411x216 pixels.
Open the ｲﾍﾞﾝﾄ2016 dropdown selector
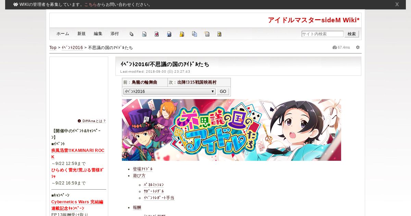pos(169,92)
